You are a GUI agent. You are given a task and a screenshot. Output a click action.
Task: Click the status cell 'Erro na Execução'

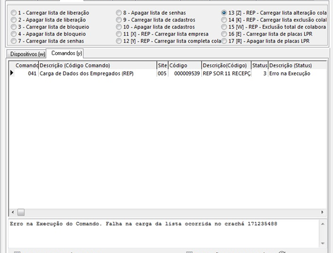tap(297, 73)
